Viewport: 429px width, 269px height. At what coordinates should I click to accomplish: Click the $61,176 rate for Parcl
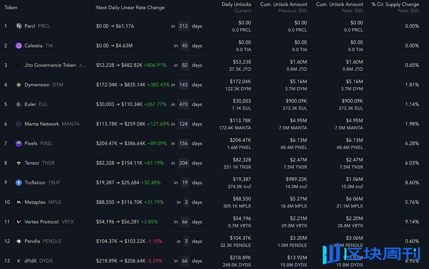pos(125,26)
